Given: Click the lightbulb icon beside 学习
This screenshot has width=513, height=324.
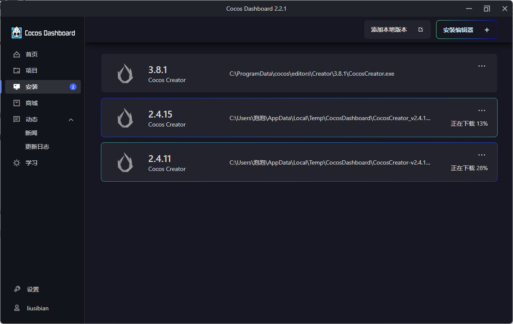Looking at the screenshot, I should point(17,163).
